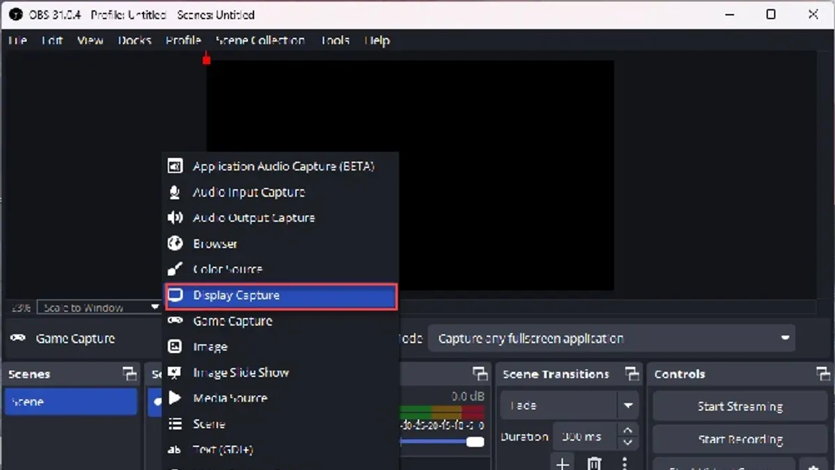Choose Scene entry in source menu
The width and height of the screenshot is (835, 470).
click(280, 424)
